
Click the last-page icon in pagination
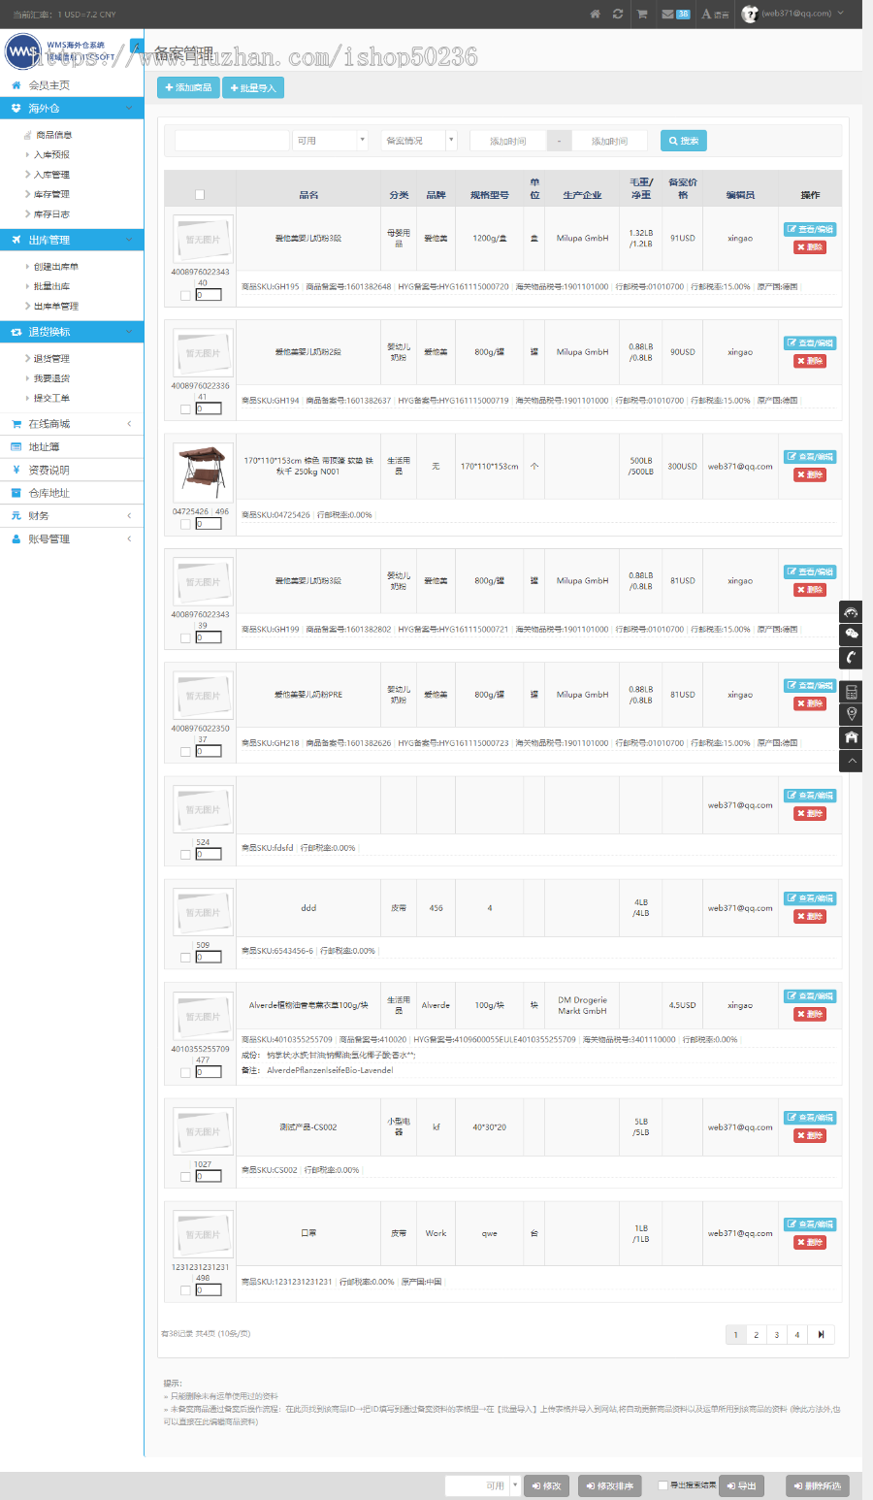click(821, 1335)
